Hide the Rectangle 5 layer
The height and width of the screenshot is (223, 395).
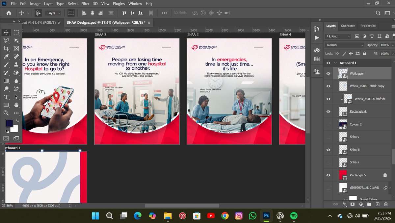[328, 175]
